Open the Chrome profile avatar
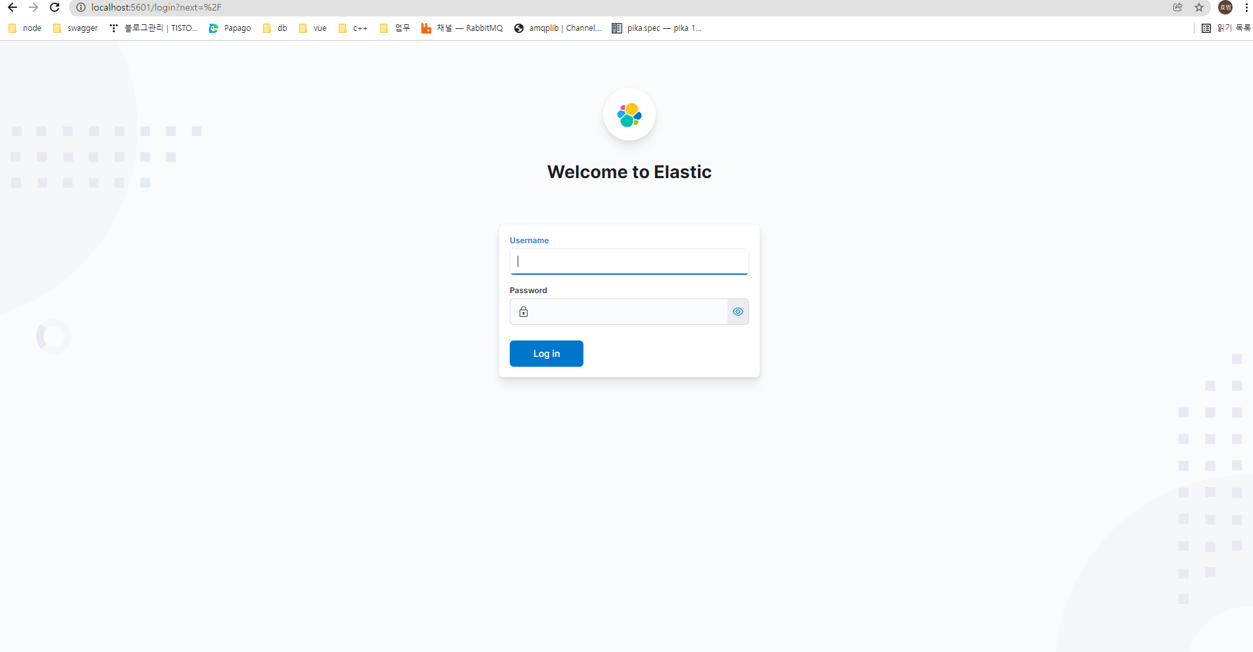The image size is (1253, 652). click(x=1225, y=7)
